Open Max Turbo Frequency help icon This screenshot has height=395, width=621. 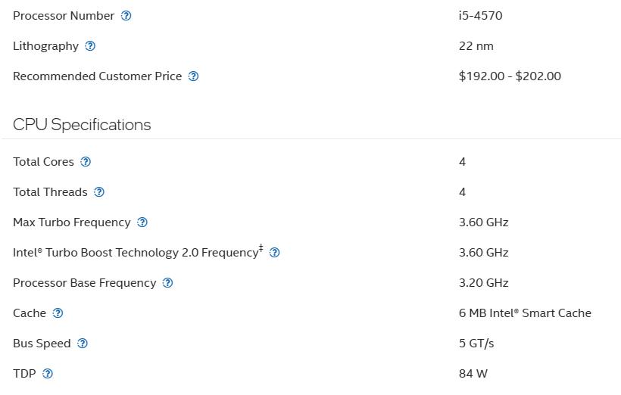point(142,222)
